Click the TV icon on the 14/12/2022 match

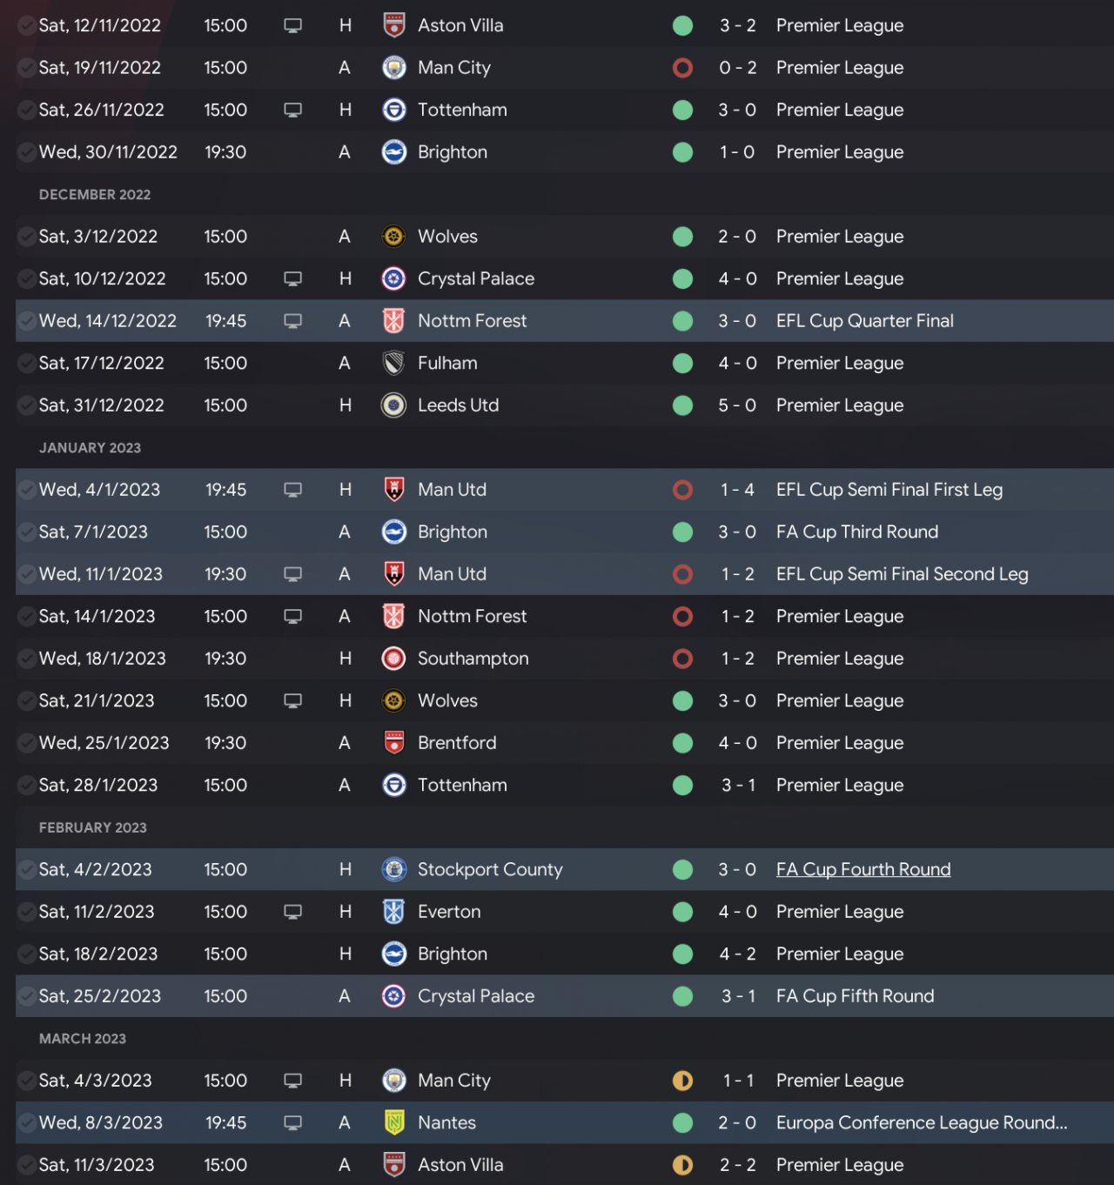[293, 321]
